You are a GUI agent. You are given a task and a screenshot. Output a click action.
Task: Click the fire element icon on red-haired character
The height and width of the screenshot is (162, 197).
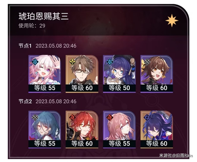pos(72,118)
